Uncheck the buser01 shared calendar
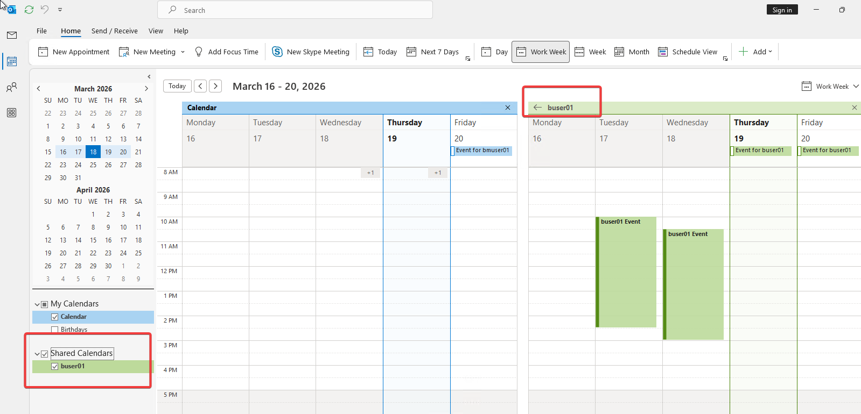The image size is (861, 414). coord(54,367)
